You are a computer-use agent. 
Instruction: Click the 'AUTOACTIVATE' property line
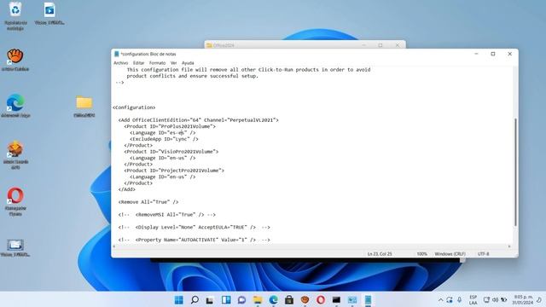[195, 240]
